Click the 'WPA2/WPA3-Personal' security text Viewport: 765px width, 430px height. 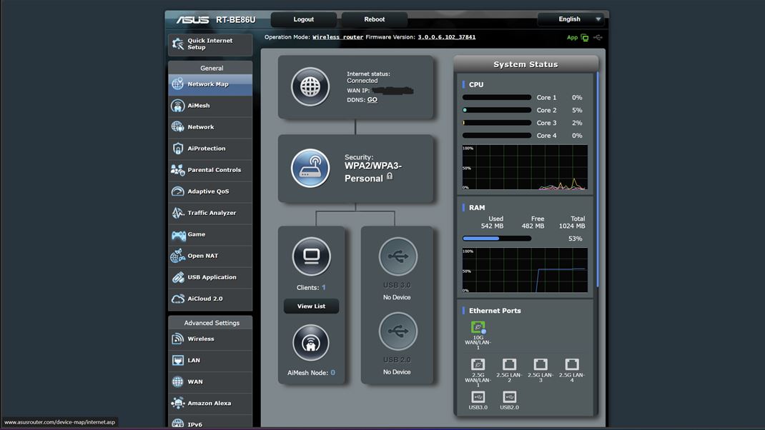(372, 172)
